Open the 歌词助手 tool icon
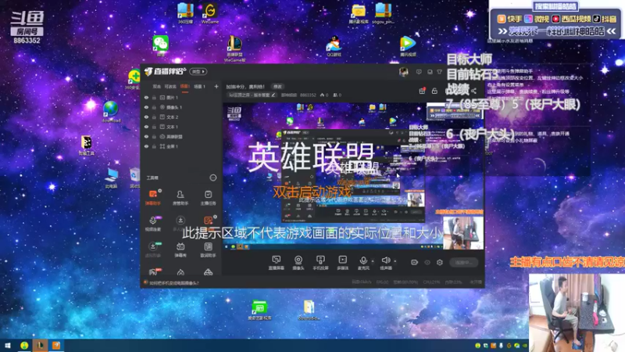This screenshot has height=352, width=625. tap(208, 250)
